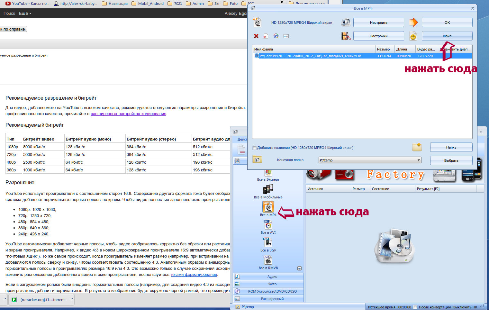Click the red X remove-file icon

coord(256,36)
